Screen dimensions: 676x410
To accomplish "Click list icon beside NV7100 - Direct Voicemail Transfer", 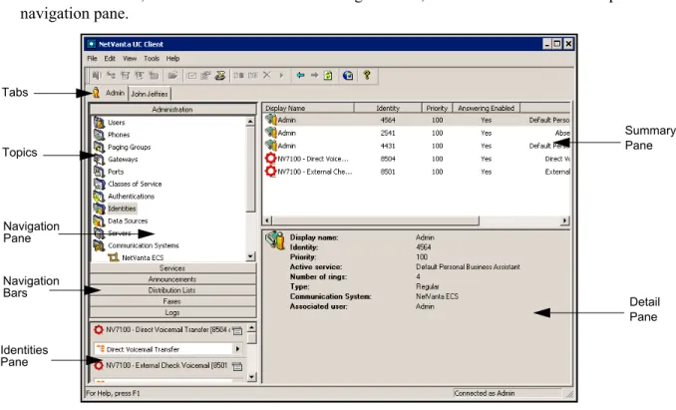I will point(237,330).
